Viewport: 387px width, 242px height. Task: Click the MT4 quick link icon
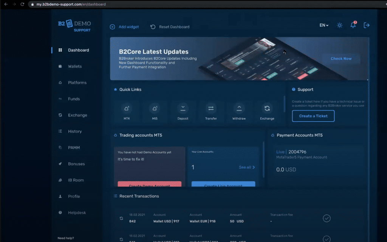point(126,109)
